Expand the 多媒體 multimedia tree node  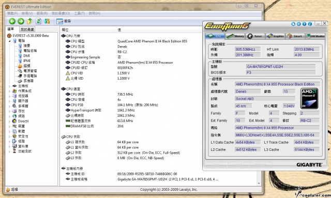[x=9, y=106]
